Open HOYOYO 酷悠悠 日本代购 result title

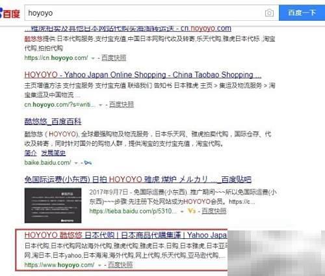coord(125,235)
